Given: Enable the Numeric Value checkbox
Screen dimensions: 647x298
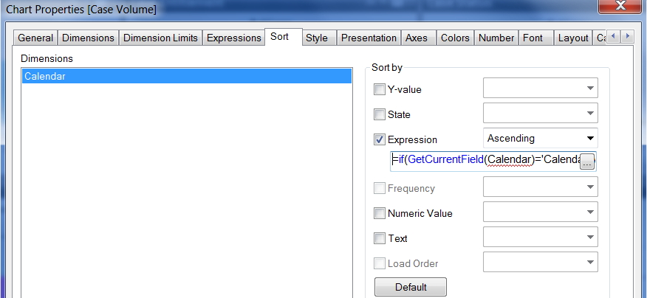Looking at the screenshot, I should click(x=380, y=214).
